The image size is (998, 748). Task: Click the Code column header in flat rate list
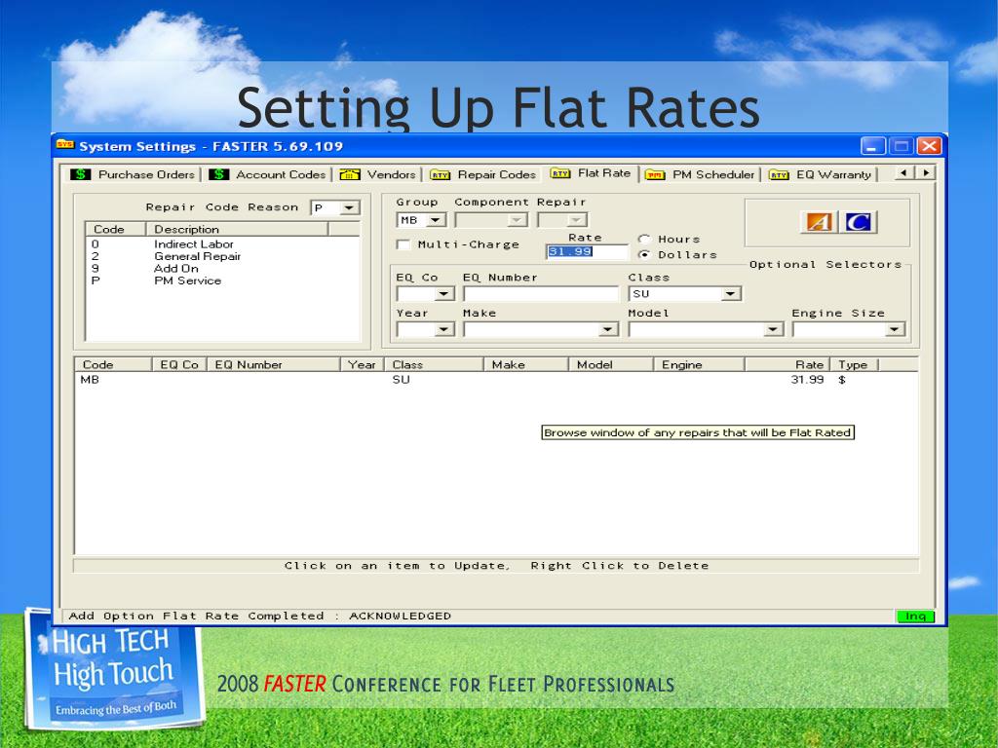113,364
